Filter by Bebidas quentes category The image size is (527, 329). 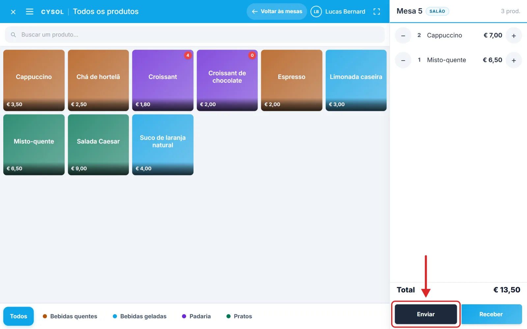[70, 316]
